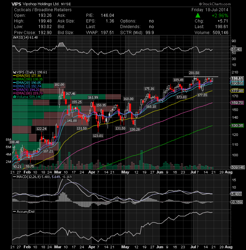Click the 182.00 peak price annotation
The width and height of the screenshot is (246, 250).
click(x=59, y=85)
